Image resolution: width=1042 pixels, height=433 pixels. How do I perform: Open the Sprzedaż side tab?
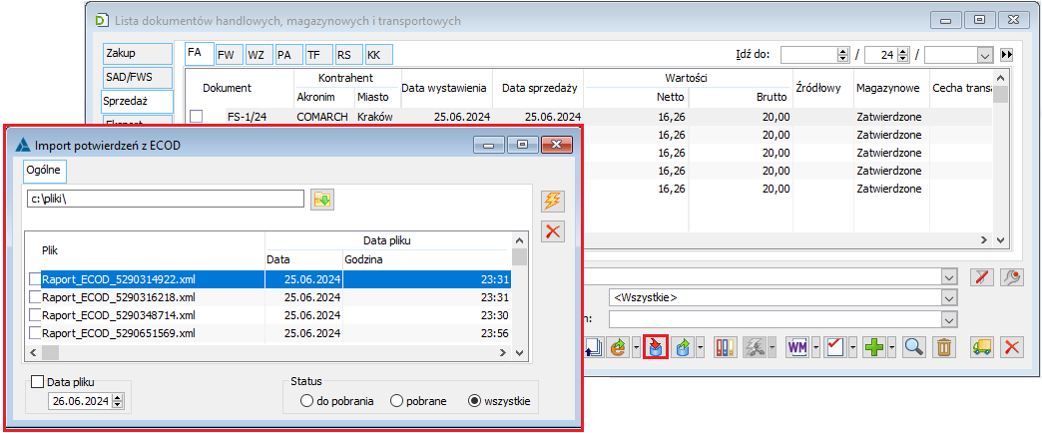[137, 102]
